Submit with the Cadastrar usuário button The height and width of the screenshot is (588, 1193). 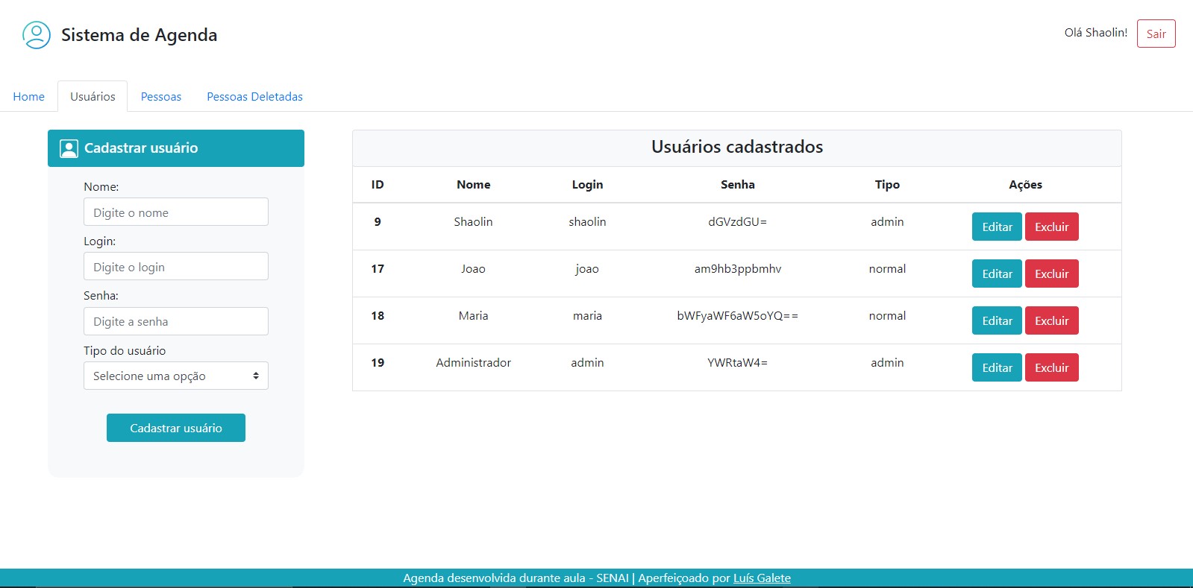pyautogui.click(x=176, y=428)
